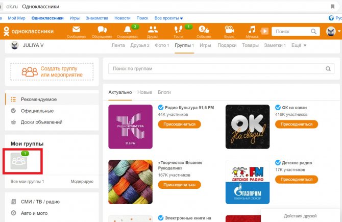Click magnifier icon in group search field
The image size is (342, 222).
click(328, 69)
